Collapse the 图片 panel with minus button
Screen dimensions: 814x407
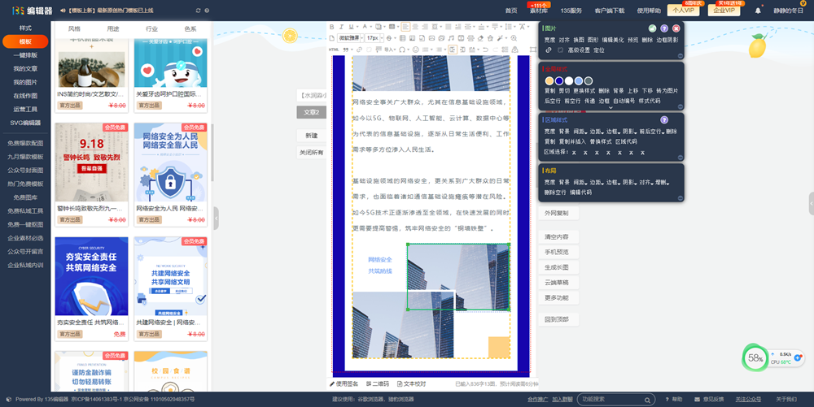680,55
